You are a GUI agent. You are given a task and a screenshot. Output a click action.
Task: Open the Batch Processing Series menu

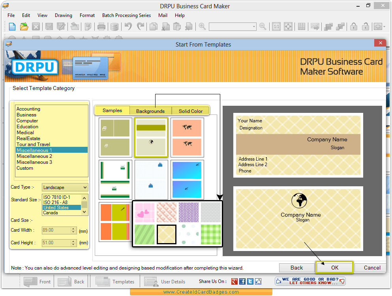click(x=126, y=15)
